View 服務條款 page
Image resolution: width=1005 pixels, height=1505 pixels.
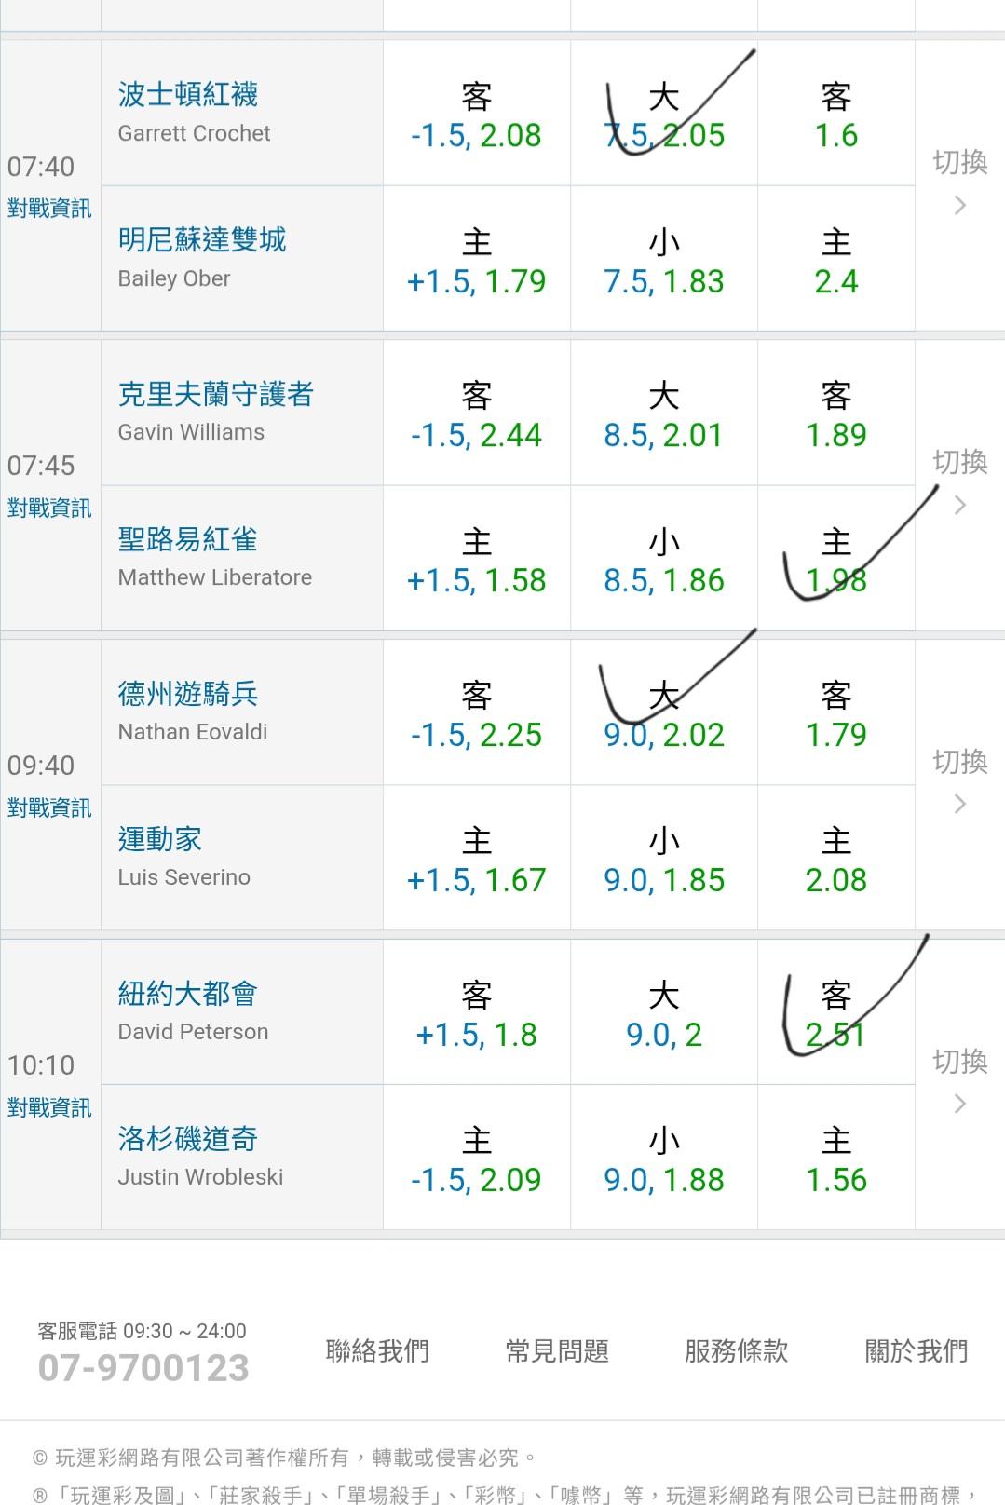tap(736, 1350)
